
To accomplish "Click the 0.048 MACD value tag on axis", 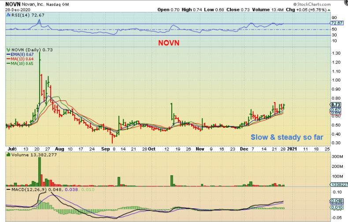I will coord(337,201).
